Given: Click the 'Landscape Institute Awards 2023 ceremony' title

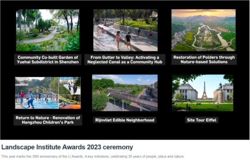Looking at the screenshot, I should 67,147.
